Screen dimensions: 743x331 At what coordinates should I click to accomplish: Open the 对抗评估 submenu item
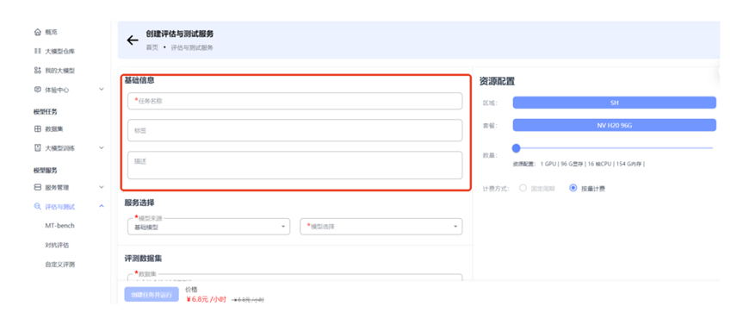[x=57, y=245]
